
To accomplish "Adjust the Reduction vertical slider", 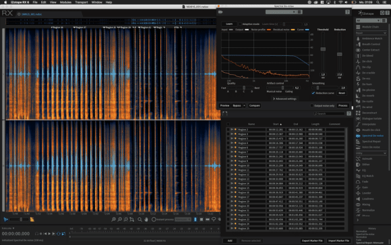I will [x=339, y=54].
